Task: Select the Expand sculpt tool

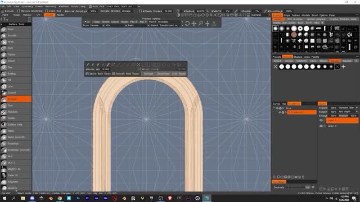Action: coord(16,93)
